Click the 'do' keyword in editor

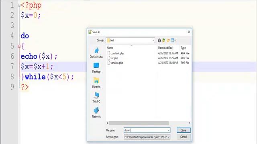25,36
